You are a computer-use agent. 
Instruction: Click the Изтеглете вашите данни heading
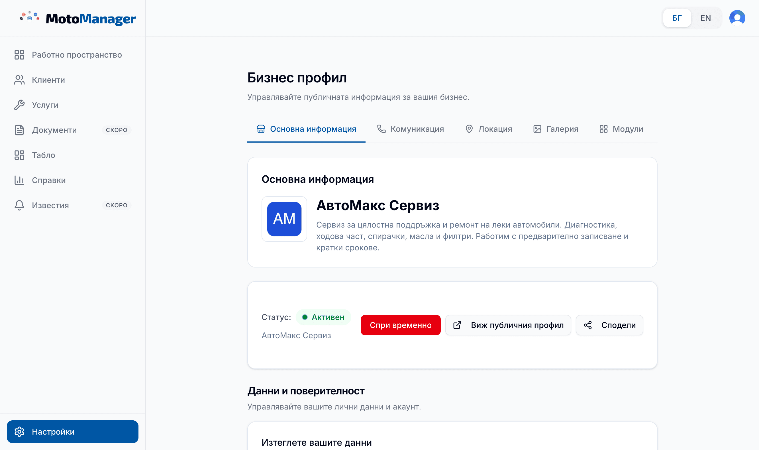coord(317,442)
